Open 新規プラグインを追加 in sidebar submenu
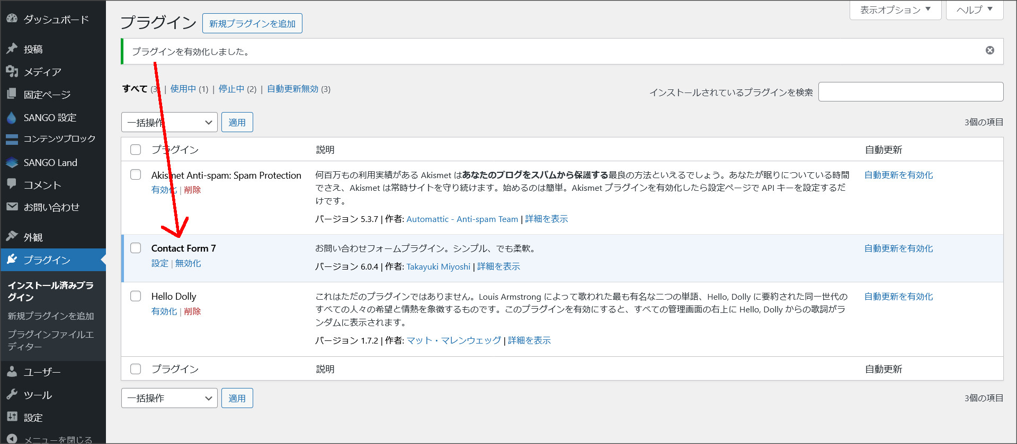Viewport: 1017px width, 444px height. click(x=51, y=316)
